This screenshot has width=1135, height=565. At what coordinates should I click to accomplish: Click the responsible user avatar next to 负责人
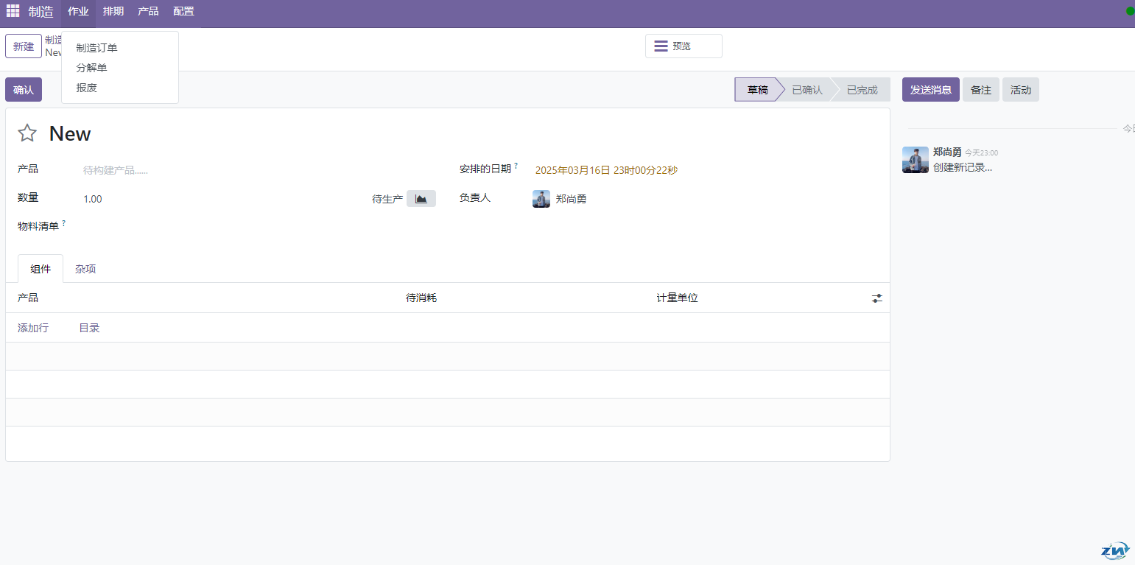541,199
